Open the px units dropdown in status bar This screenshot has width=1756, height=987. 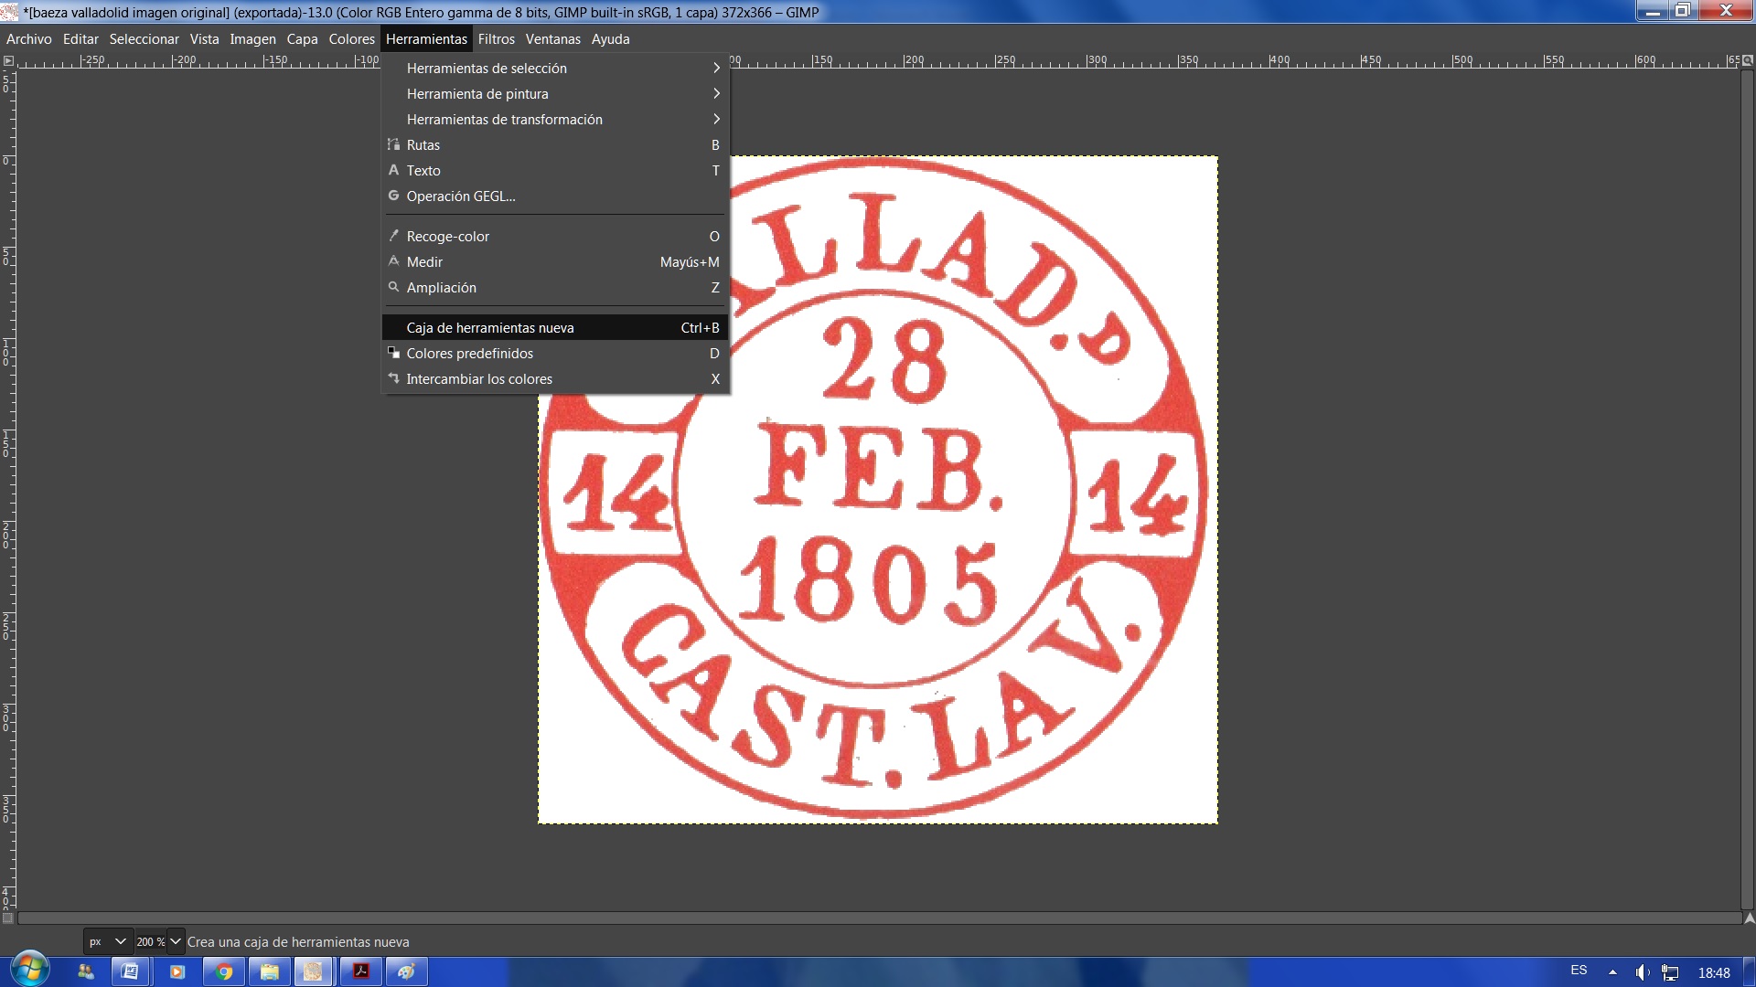point(107,941)
